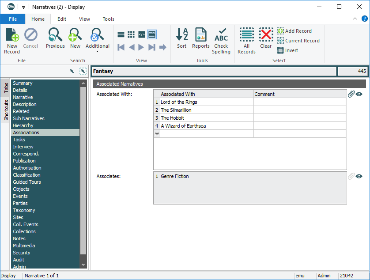Open the Edit ribbon tab

point(62,19)
